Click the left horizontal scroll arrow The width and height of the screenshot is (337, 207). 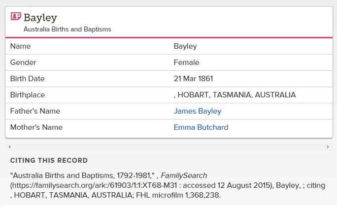9,147
